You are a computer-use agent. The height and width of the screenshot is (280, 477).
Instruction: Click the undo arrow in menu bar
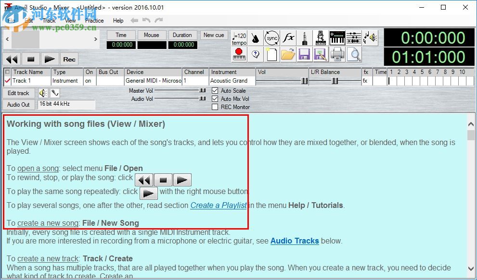147,20
